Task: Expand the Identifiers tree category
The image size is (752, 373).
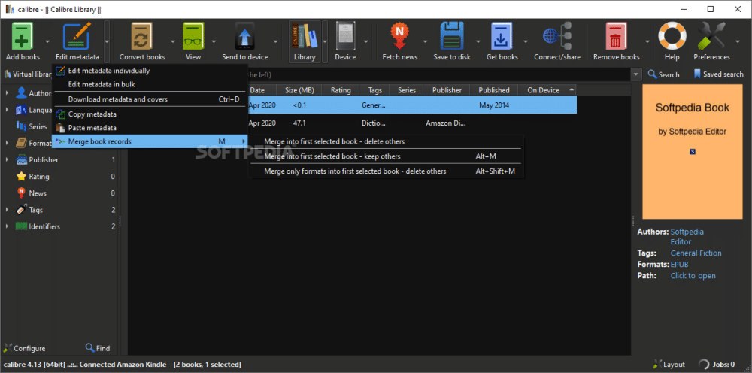Action: 7,226
